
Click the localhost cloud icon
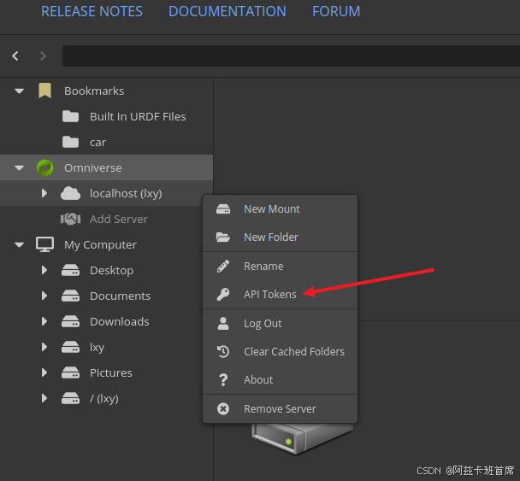(x=70, y=193)
